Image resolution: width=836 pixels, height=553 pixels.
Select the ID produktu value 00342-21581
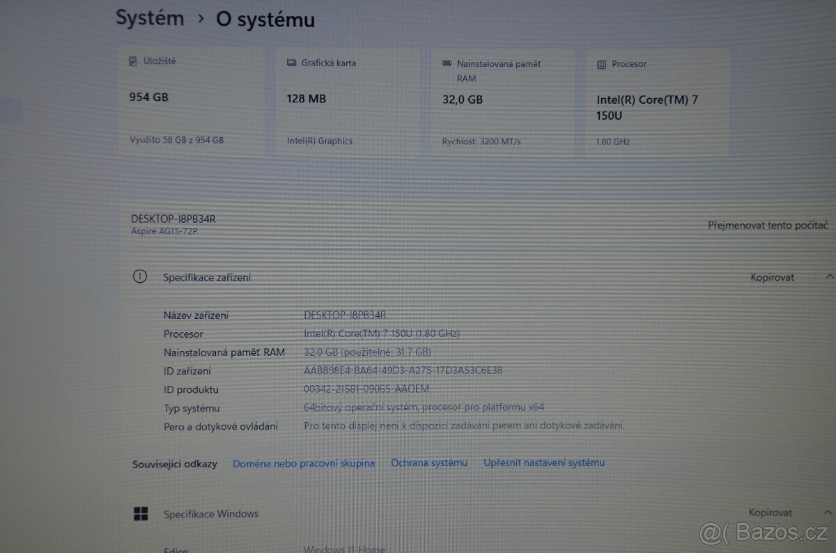366,389
